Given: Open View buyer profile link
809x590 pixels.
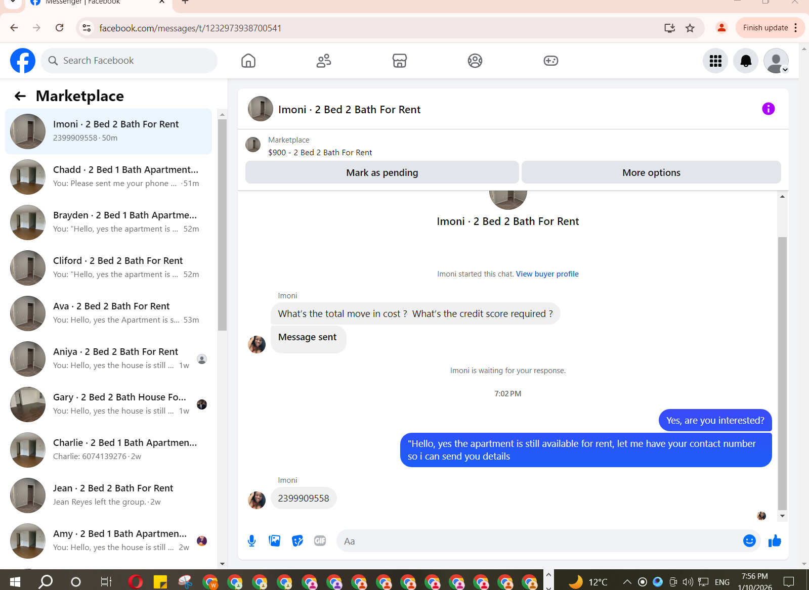Looking at the screenshot, I should click(547, 274).
